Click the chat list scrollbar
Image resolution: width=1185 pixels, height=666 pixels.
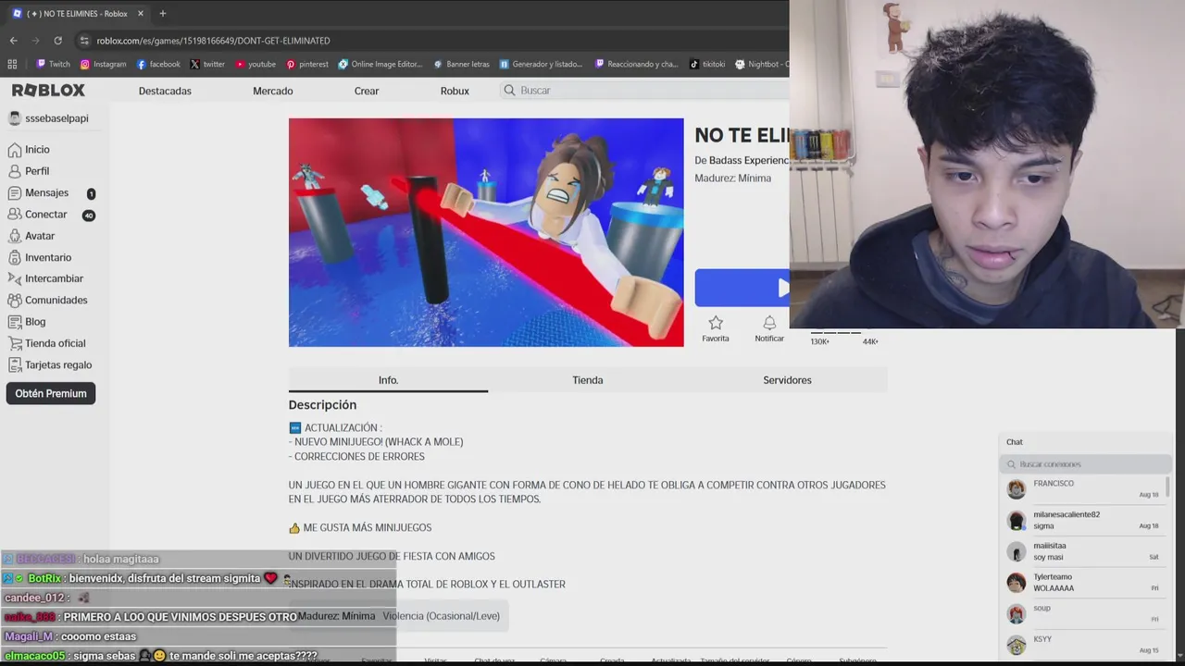tap(1169, 487)
